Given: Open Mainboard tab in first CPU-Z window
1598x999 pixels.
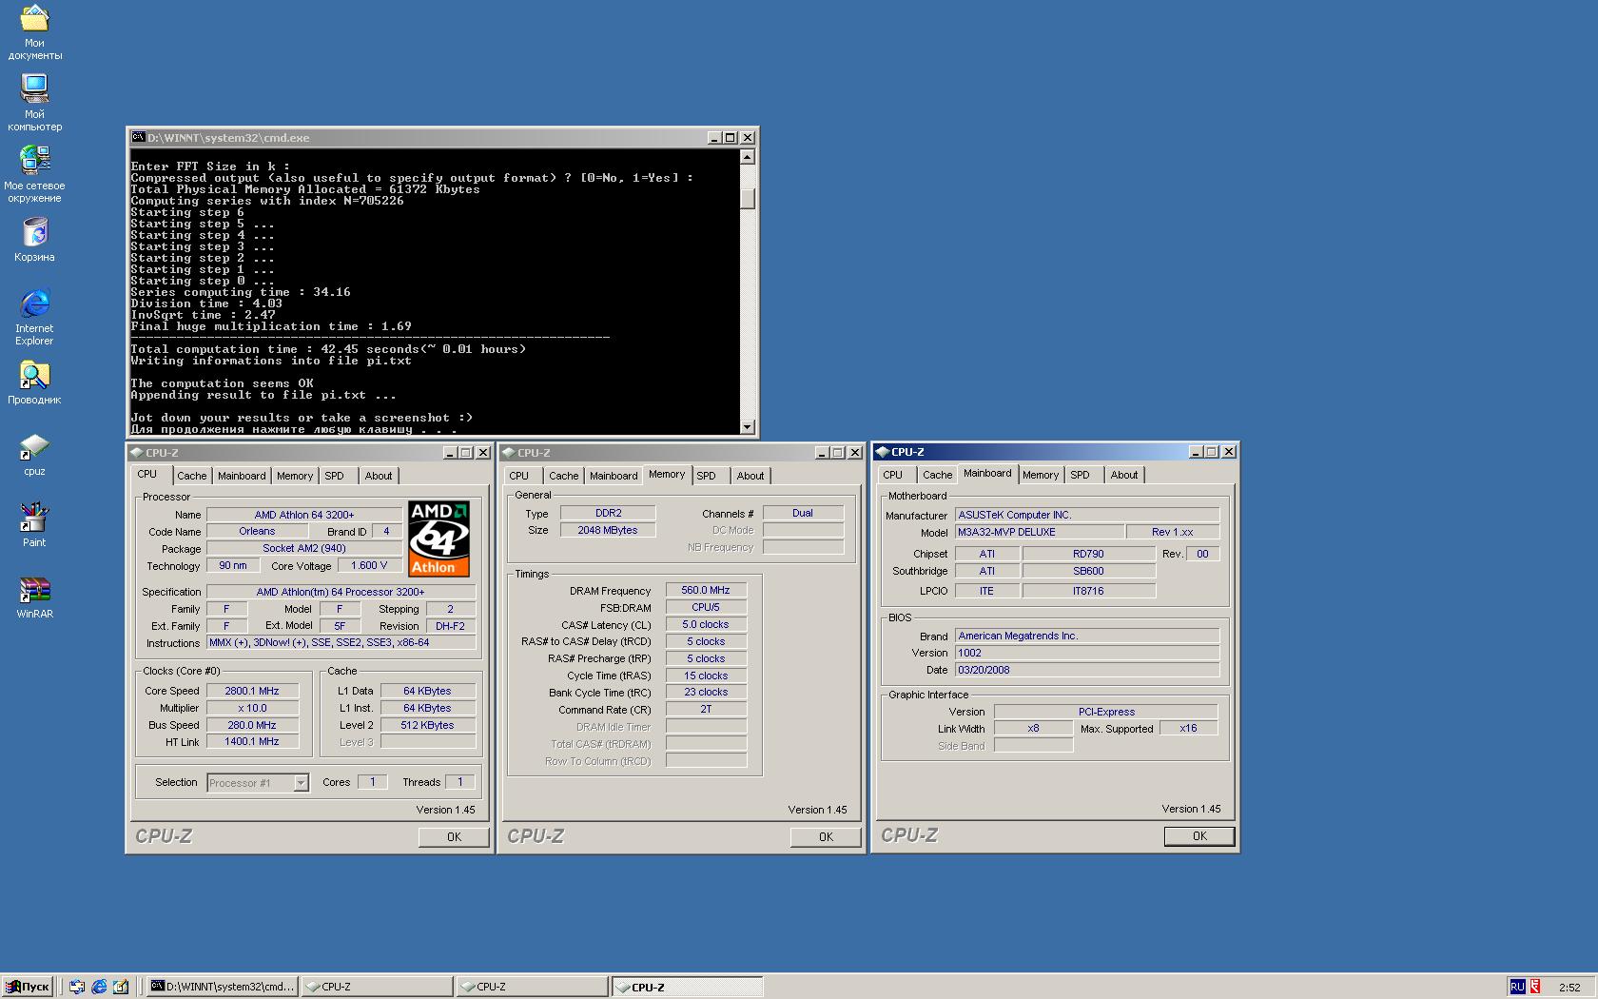Looking at the screenshot, I should pyautogui.click(x=242, y=476).
